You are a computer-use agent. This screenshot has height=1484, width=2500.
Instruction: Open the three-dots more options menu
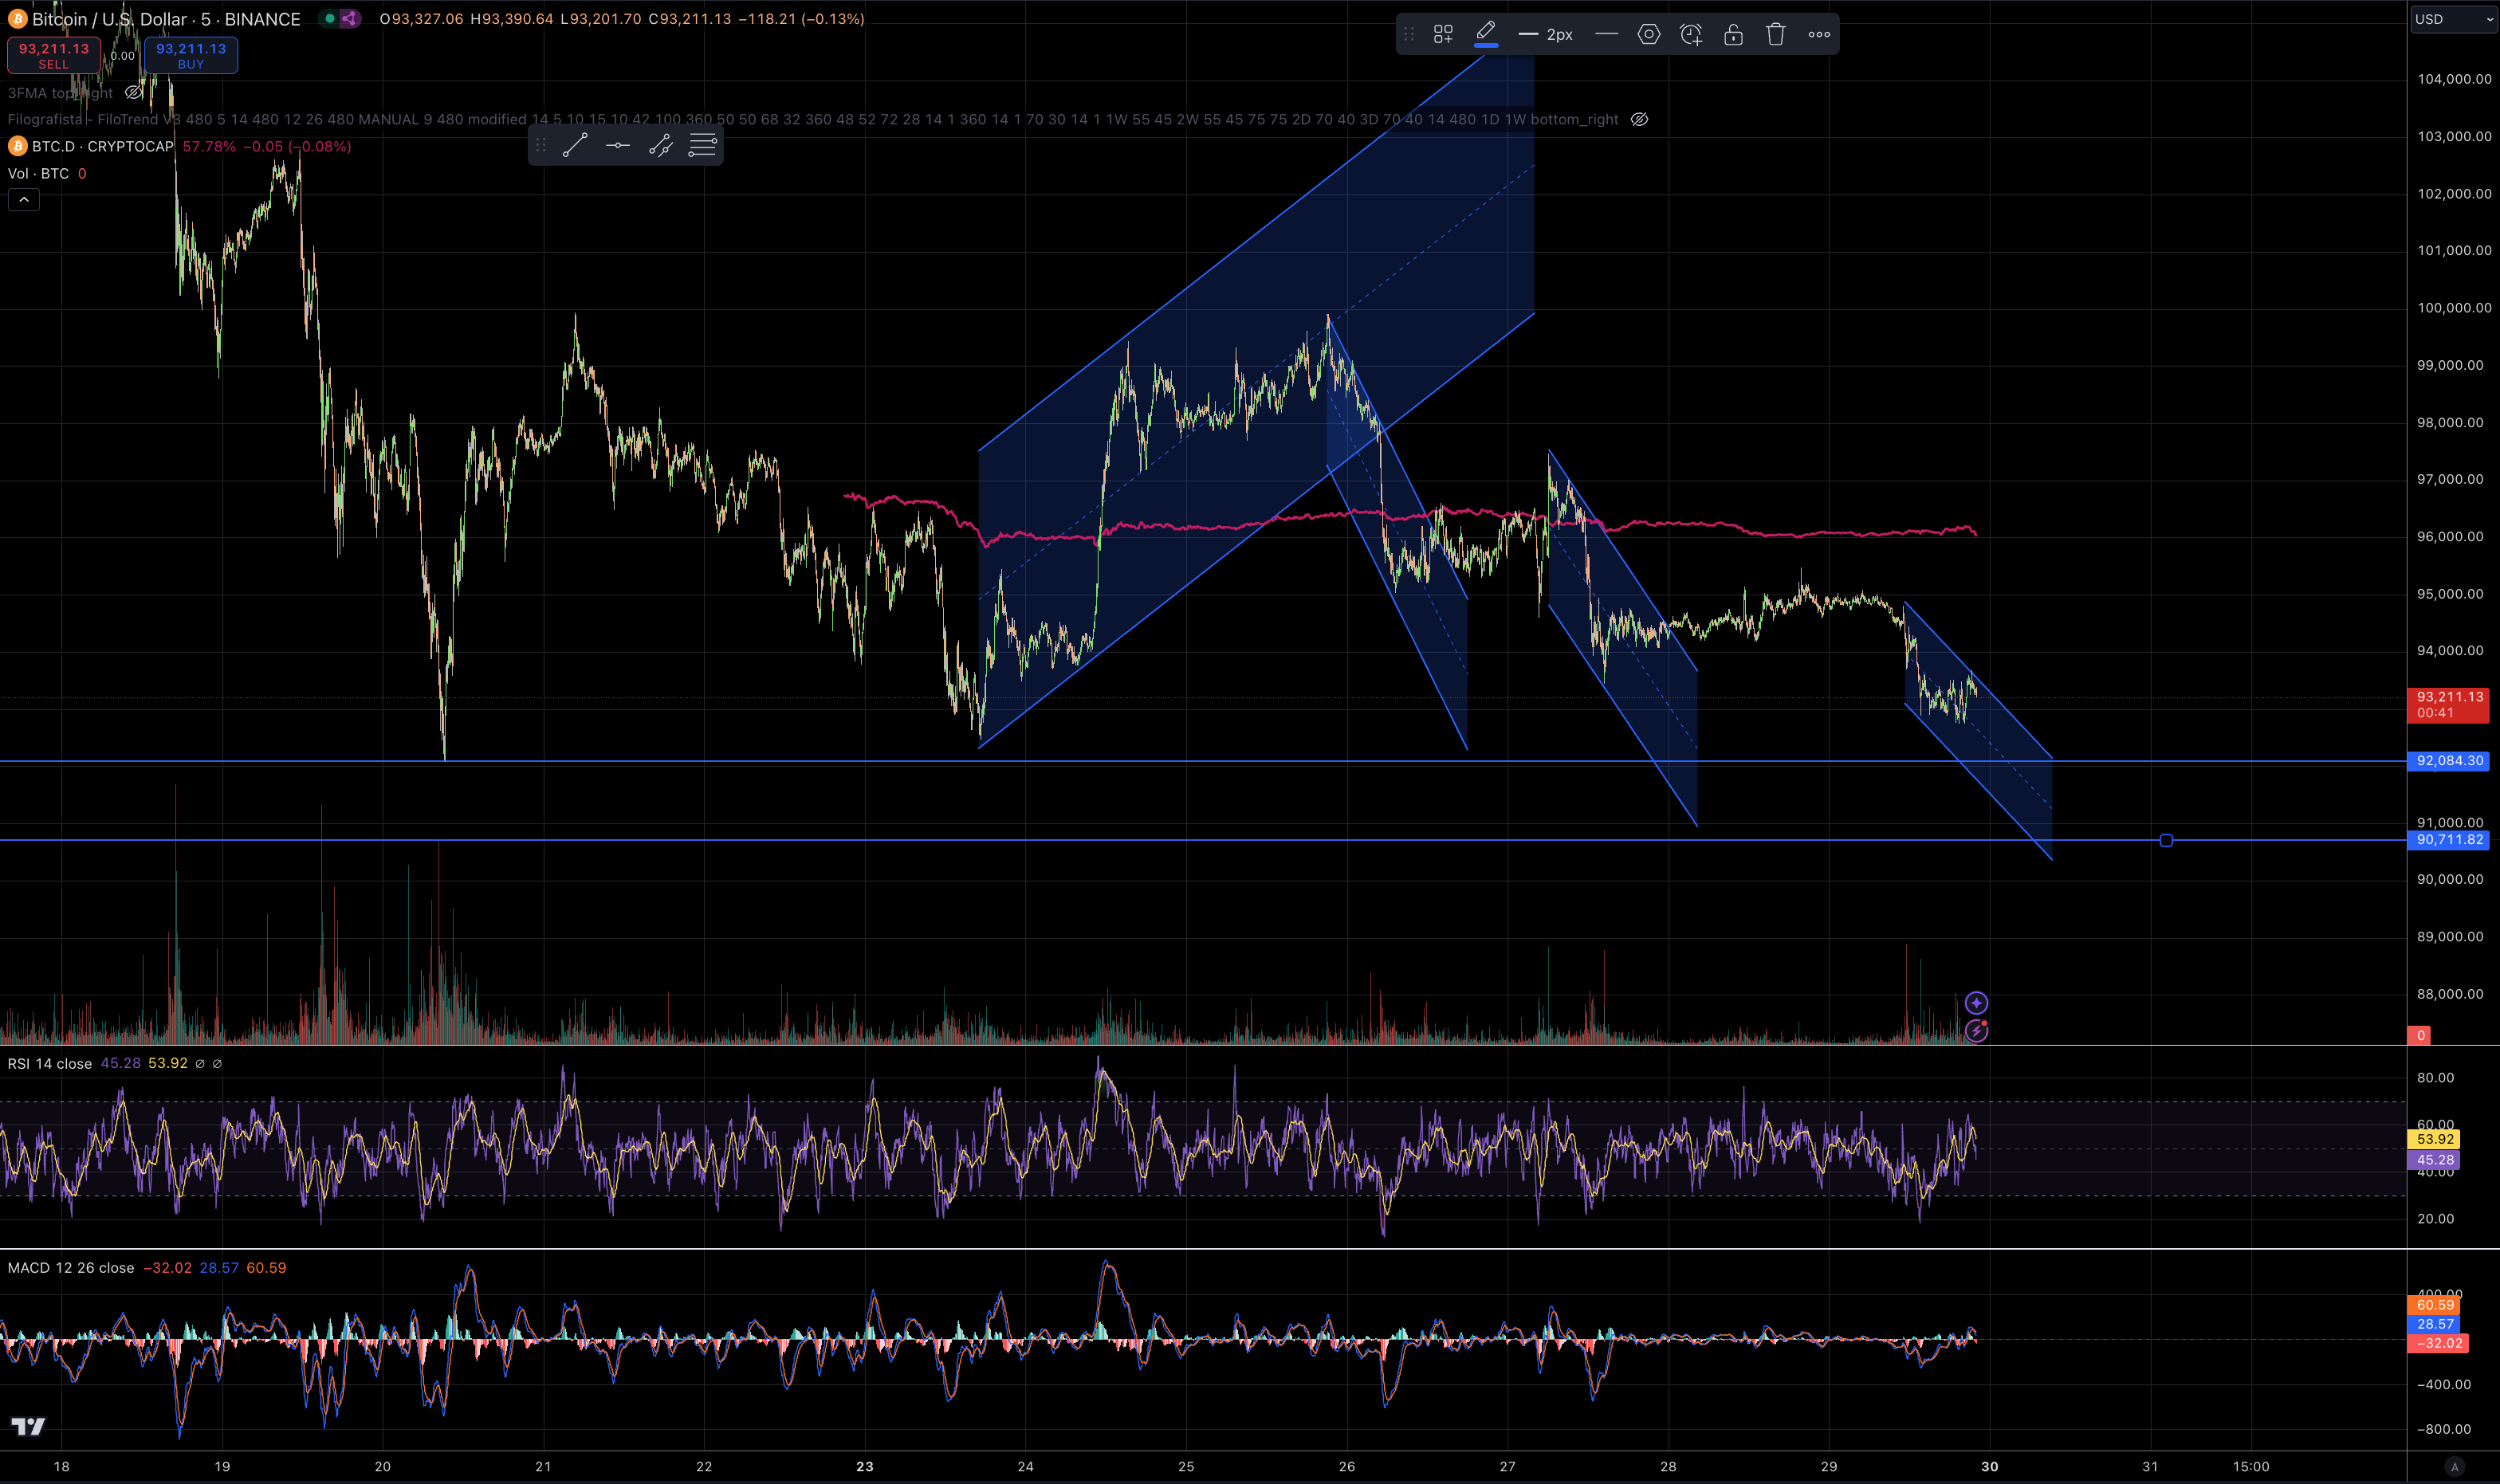[x=1819, y=34]
